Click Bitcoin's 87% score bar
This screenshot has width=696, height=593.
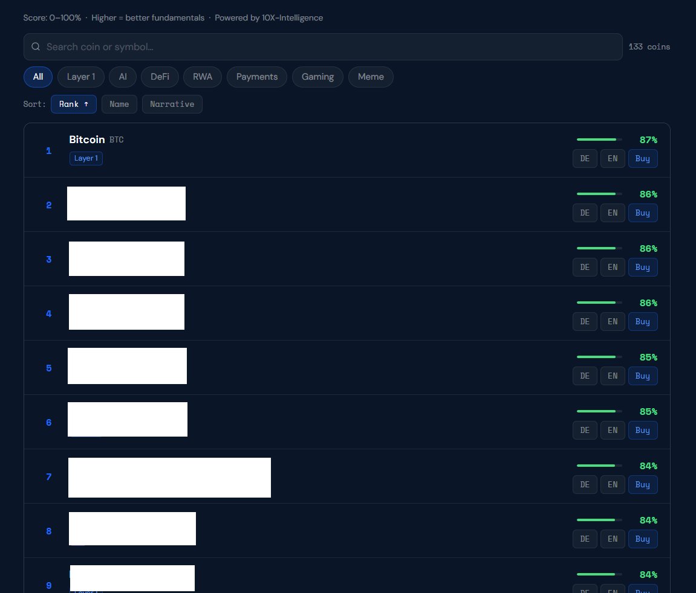(x=599, y=139)
